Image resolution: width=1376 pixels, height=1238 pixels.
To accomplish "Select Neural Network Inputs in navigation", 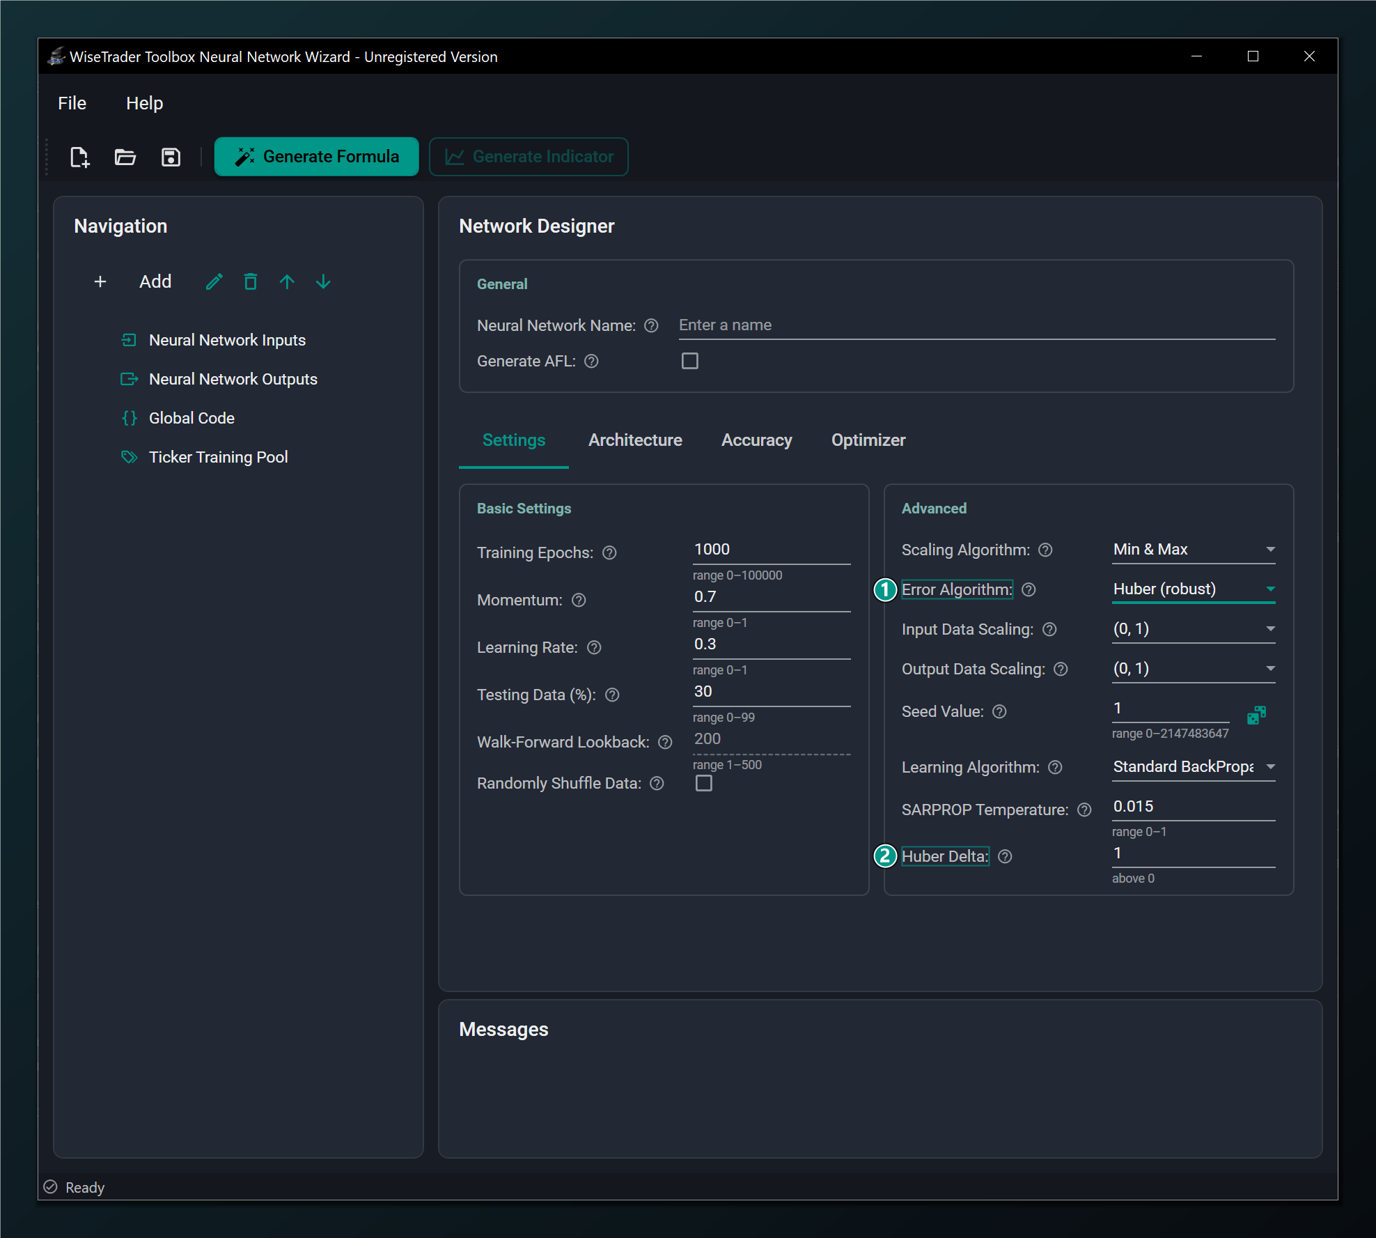I will coord(227,340).
